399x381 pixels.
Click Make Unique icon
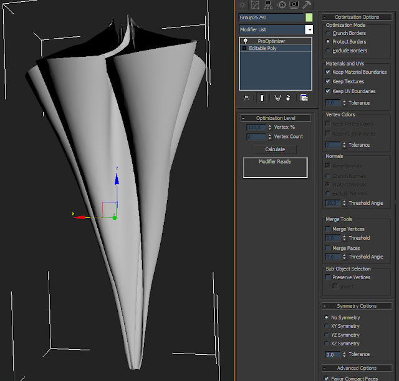[277, 98]
